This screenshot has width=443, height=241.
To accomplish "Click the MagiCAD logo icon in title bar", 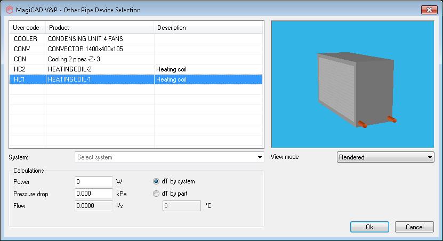I will point(9,10).
